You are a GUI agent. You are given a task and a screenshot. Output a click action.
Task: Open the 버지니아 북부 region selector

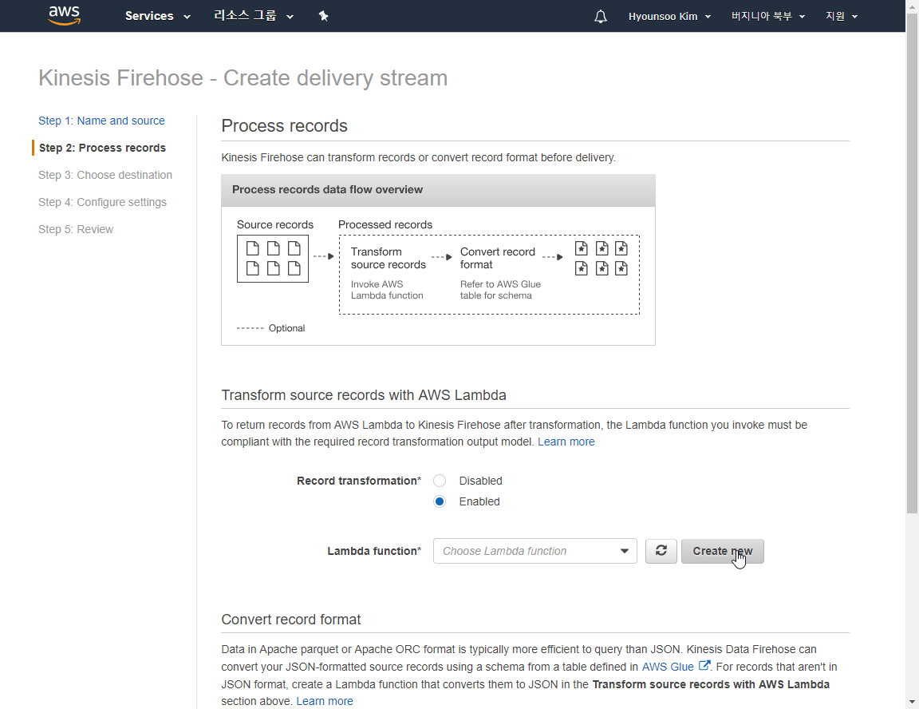(767, 17)
